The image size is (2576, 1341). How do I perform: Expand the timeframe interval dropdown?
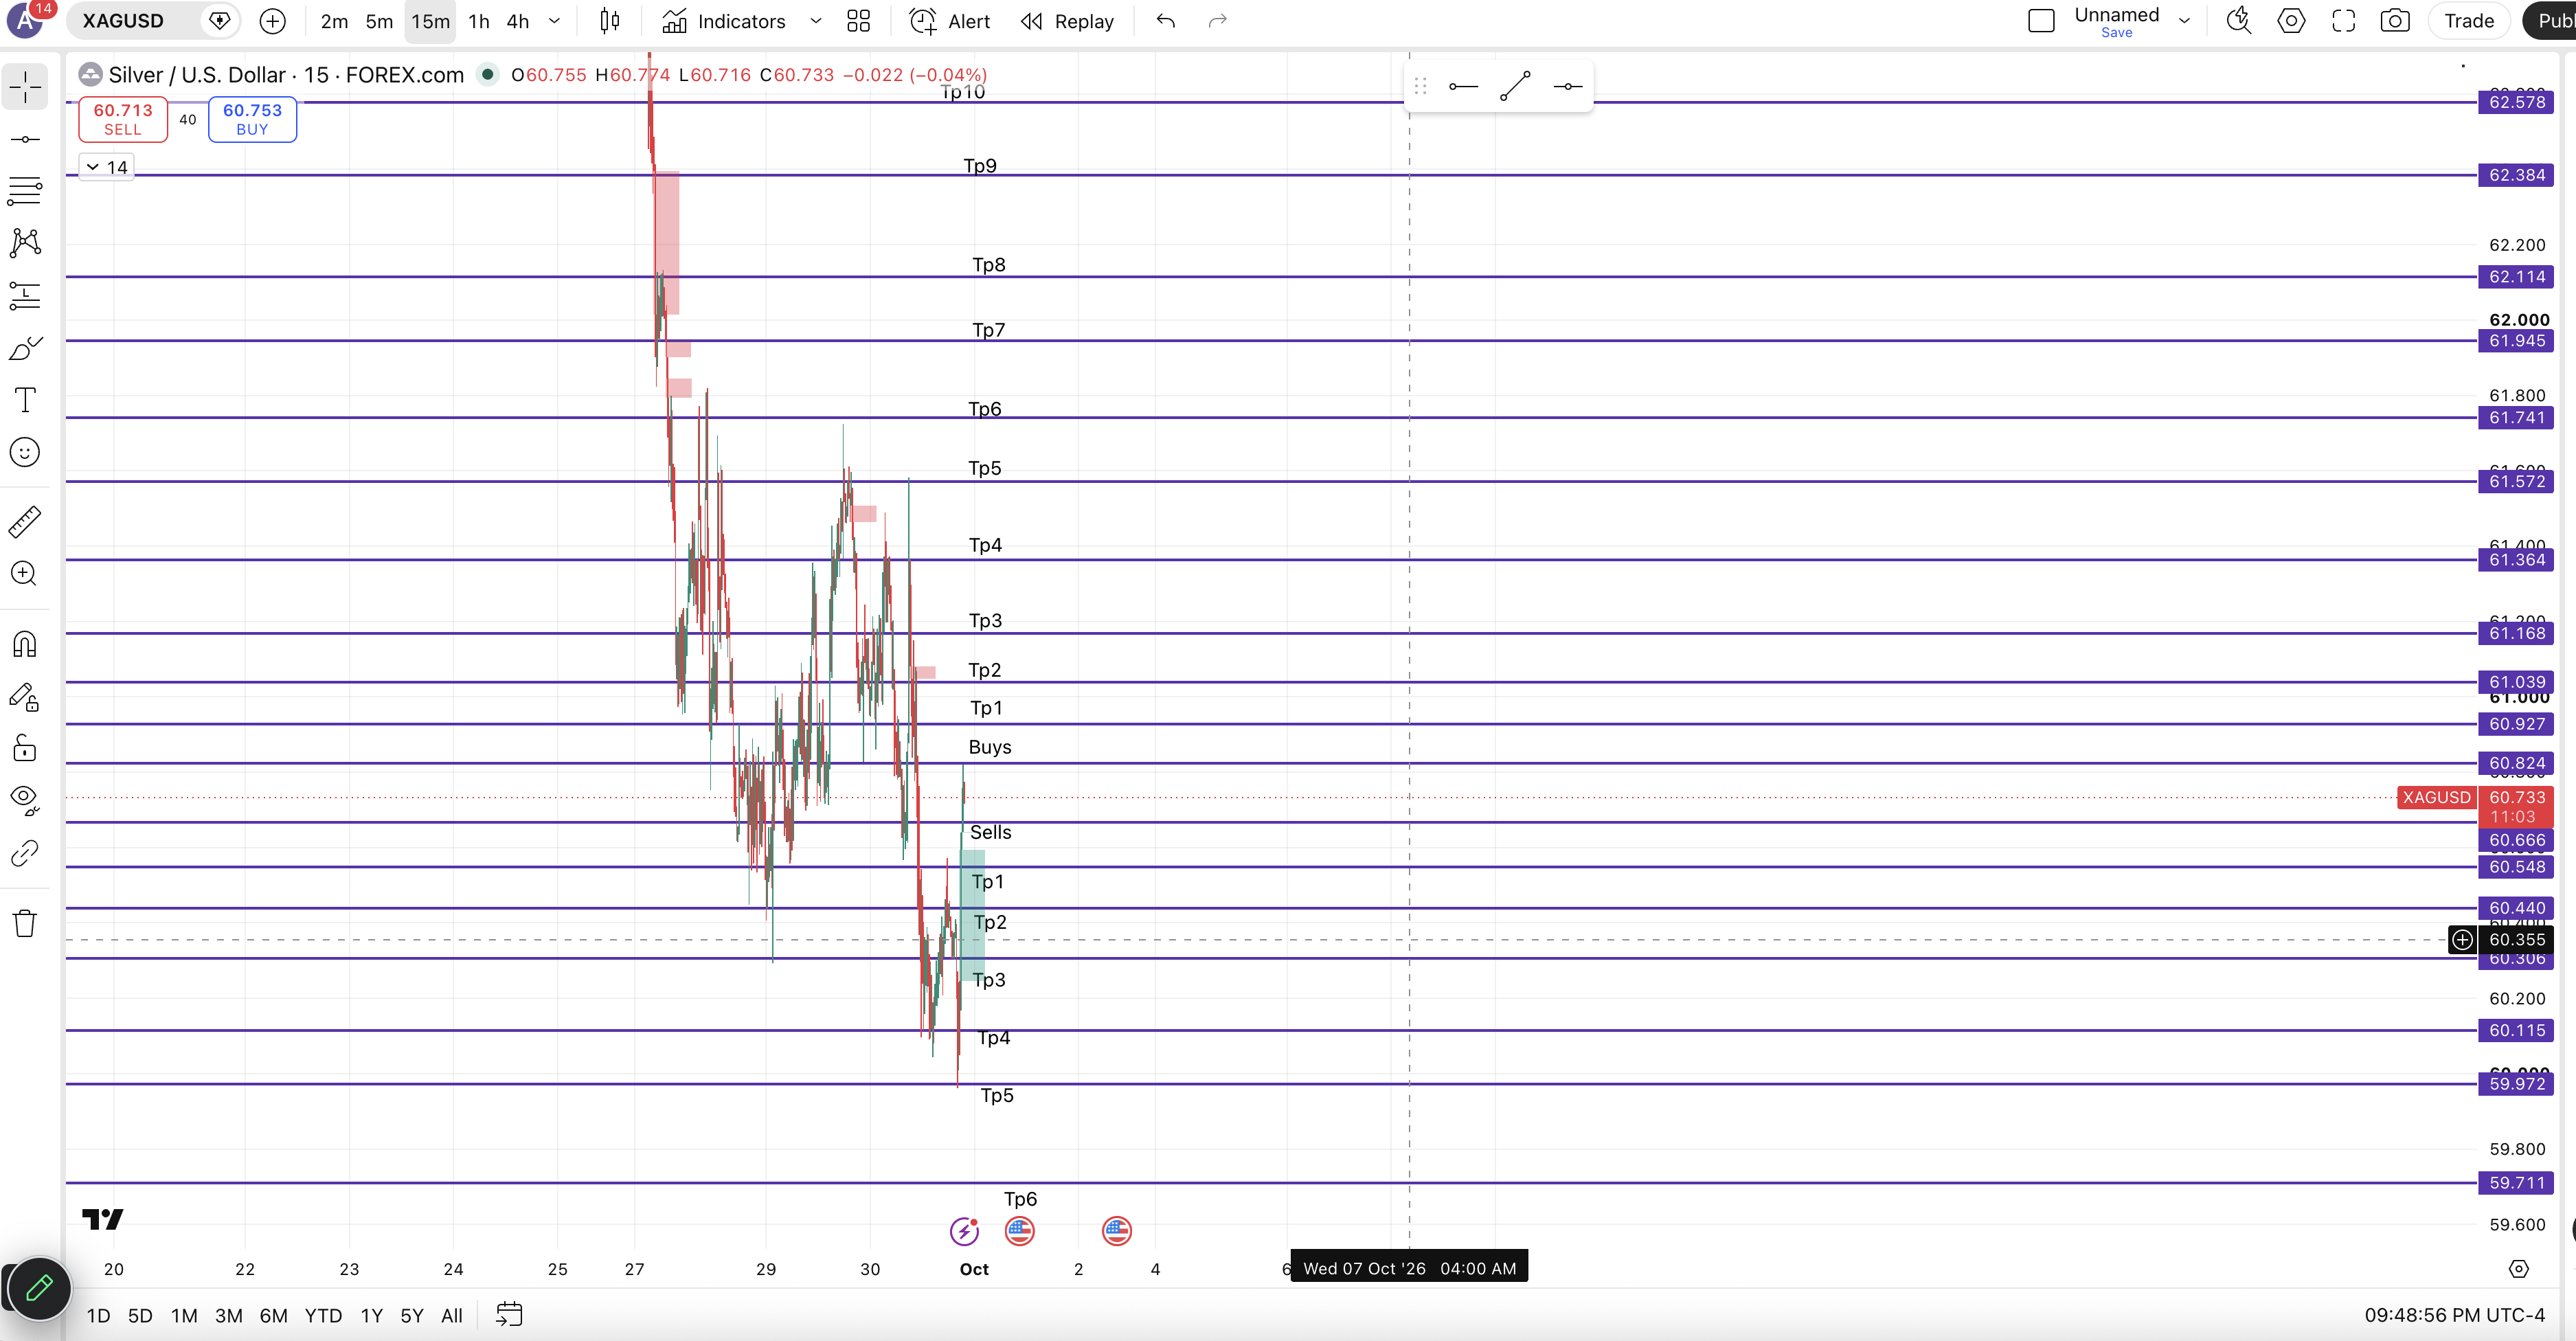[x=554, y=21]
